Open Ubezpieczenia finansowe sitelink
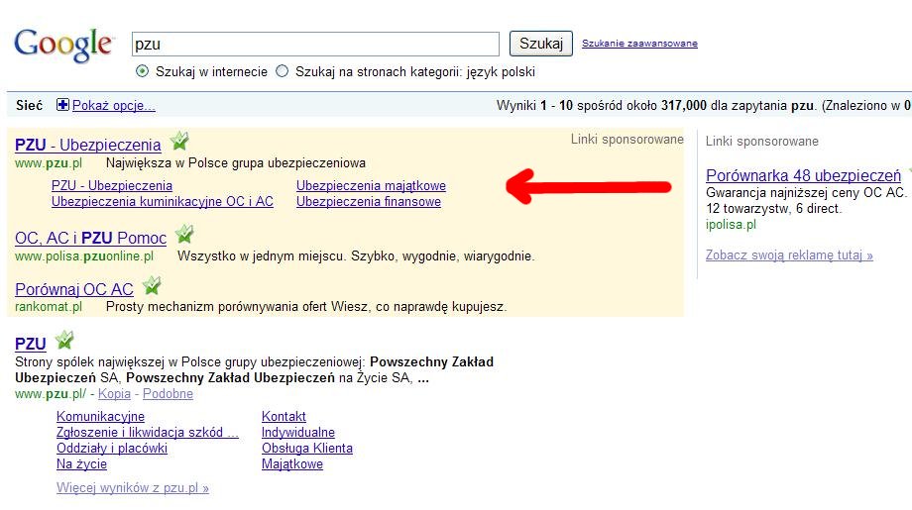912x510 pixels. point(369,202)
